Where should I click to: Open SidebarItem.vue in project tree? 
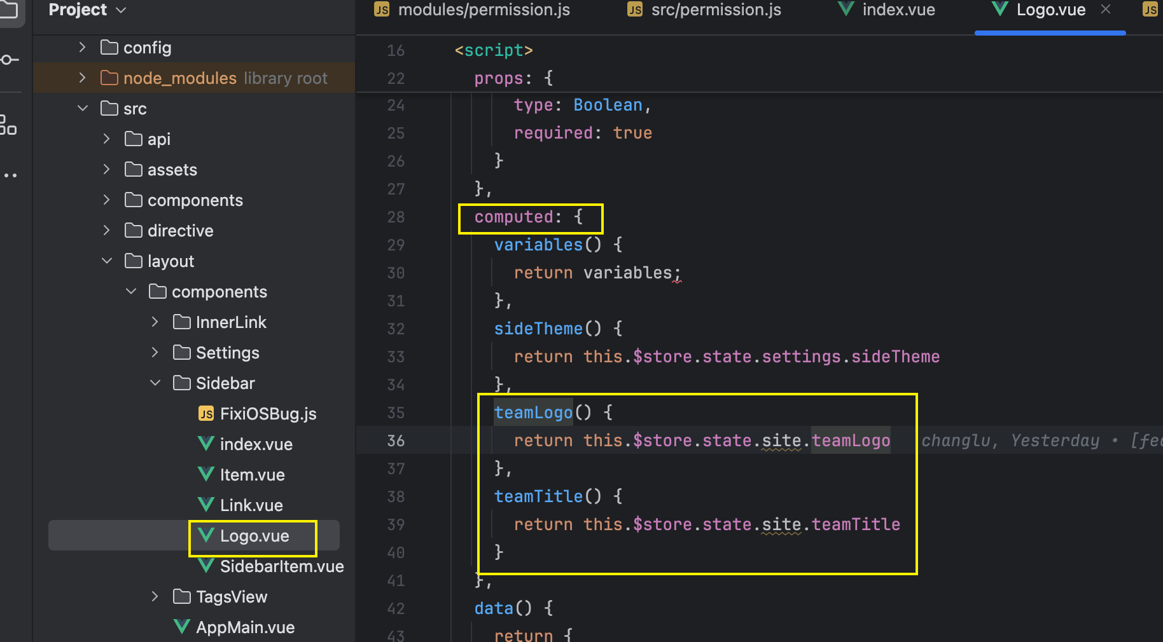[x=282, y=566]
